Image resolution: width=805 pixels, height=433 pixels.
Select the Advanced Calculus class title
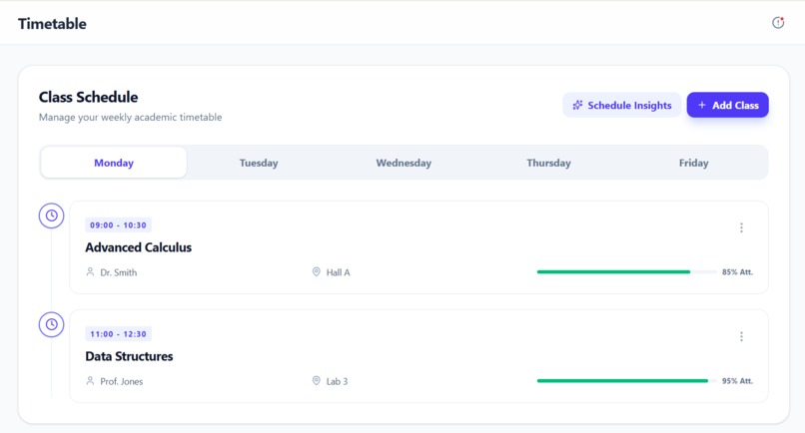(x=138, y=247)
